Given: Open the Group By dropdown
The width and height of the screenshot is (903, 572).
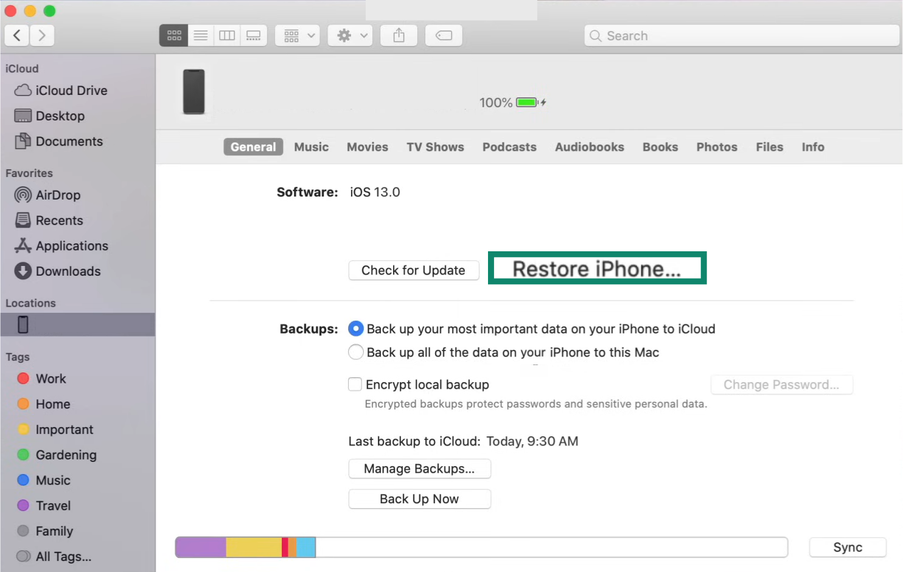Looking at the screenshot, I should point(297,35).
